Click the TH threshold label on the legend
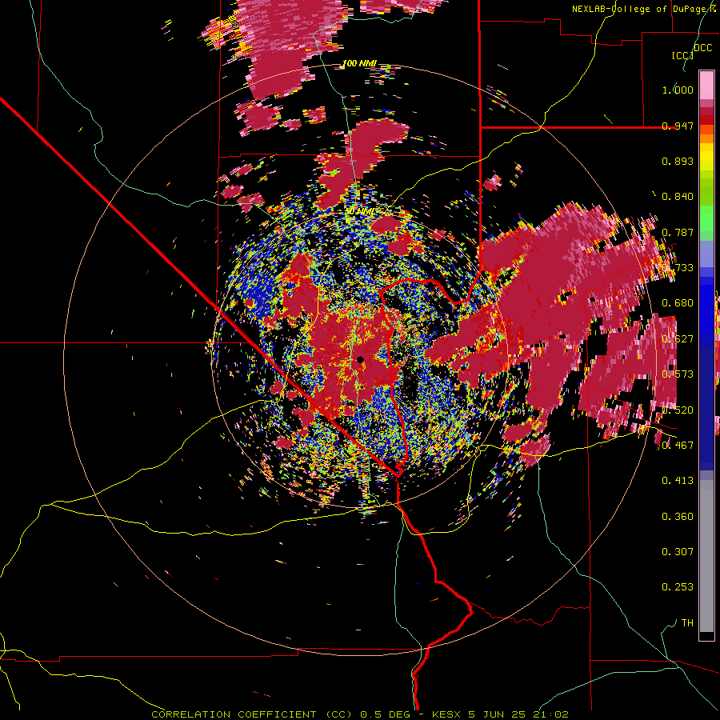Image resolution: width=720 pixels, height=720 pixels. [x=687, y=623]
